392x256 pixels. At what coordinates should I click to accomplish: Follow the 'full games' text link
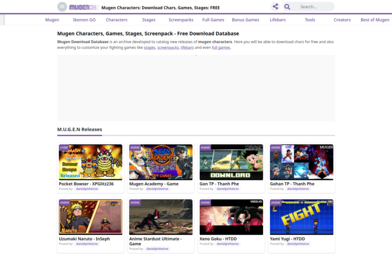click(x=220, y=47)
